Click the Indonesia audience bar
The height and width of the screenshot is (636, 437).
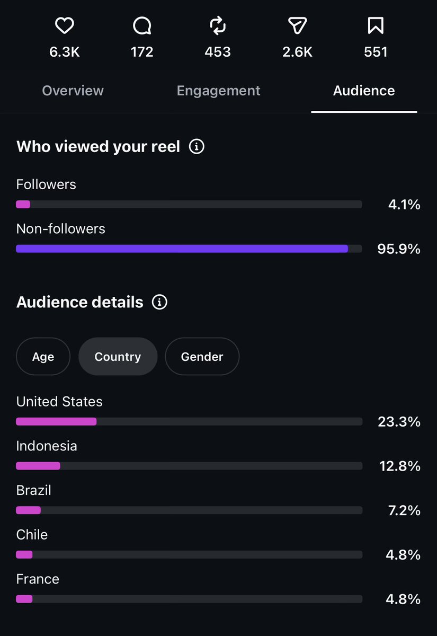(x=189, y=466)
